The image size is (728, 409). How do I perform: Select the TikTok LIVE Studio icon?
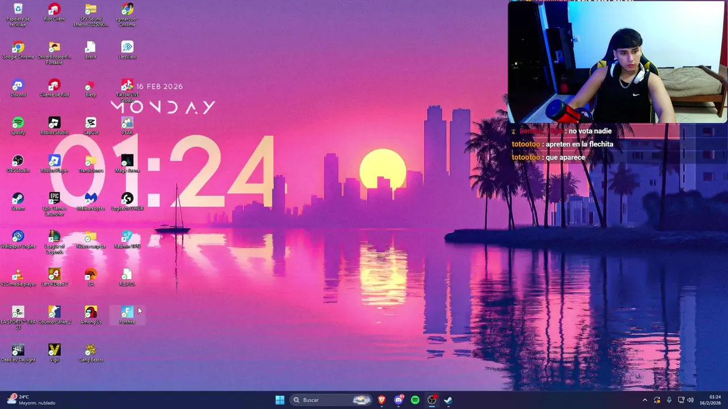tap(127, 91)
